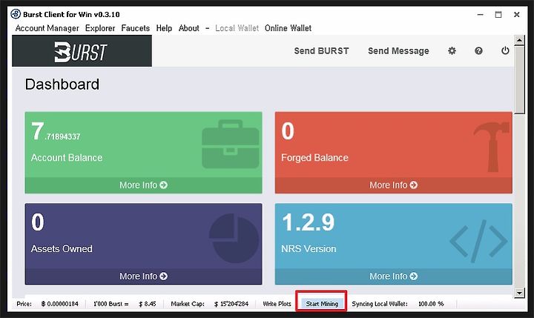Click the price value 0.00000184
Viewport: 534px width, 318px height.
[x=60, y=304]
